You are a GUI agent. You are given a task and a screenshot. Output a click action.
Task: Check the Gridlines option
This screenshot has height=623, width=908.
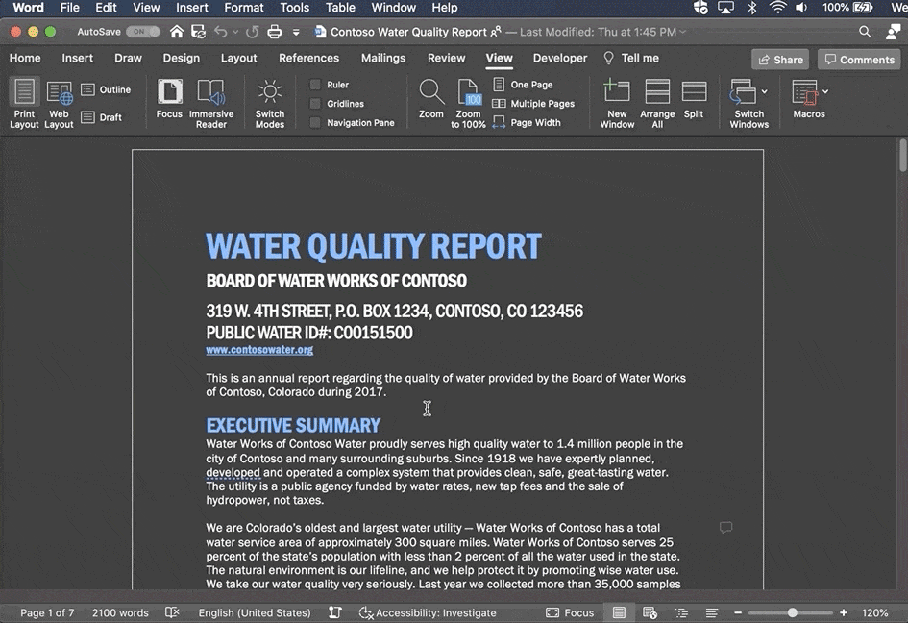(315, 104)
